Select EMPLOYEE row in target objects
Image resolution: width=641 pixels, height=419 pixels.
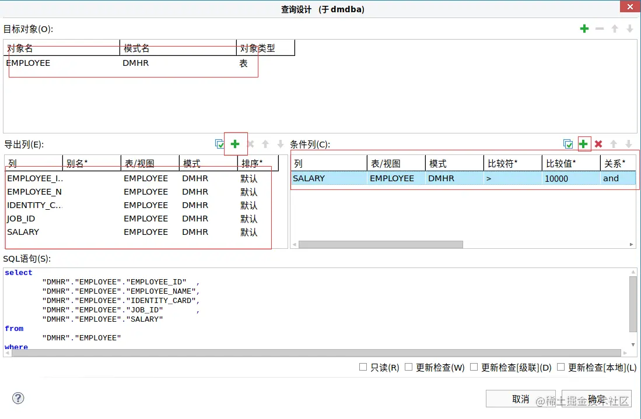[x=149, y=63]
